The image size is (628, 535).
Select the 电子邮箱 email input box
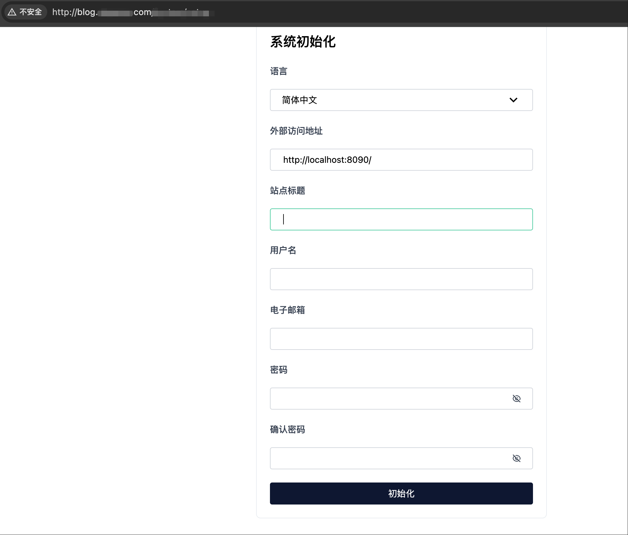click(401, 339)
